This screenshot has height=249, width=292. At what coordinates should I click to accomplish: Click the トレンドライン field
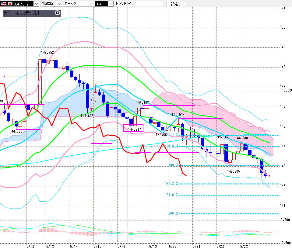(x=139, y=4)
